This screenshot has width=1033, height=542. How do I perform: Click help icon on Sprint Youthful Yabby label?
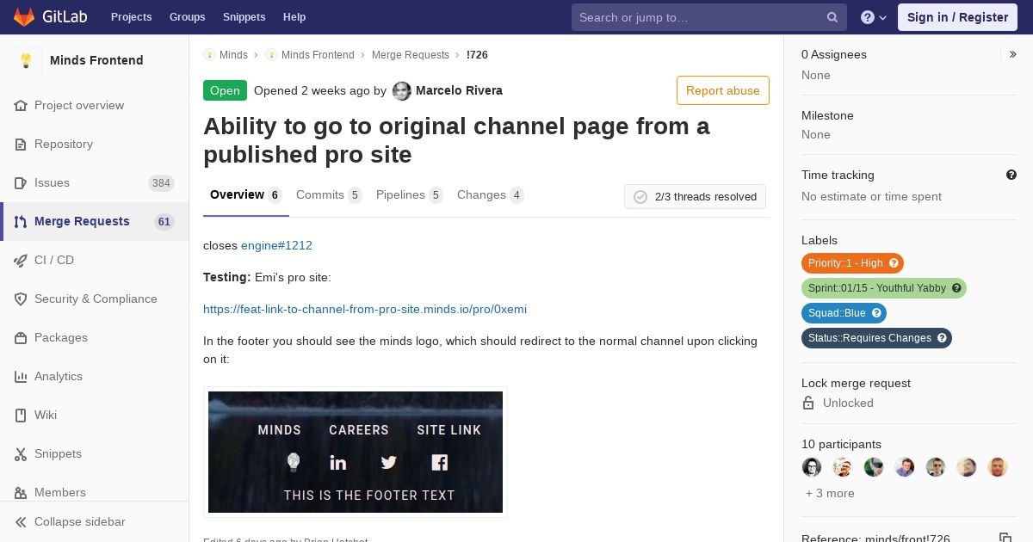point(956,288)
